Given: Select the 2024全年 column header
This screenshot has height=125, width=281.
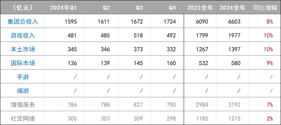Looking at the screenshot, I should coord(232,8).
